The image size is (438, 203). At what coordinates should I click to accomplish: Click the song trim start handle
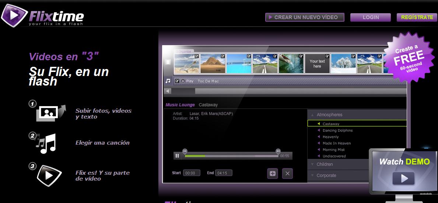[x=185, y=151]
